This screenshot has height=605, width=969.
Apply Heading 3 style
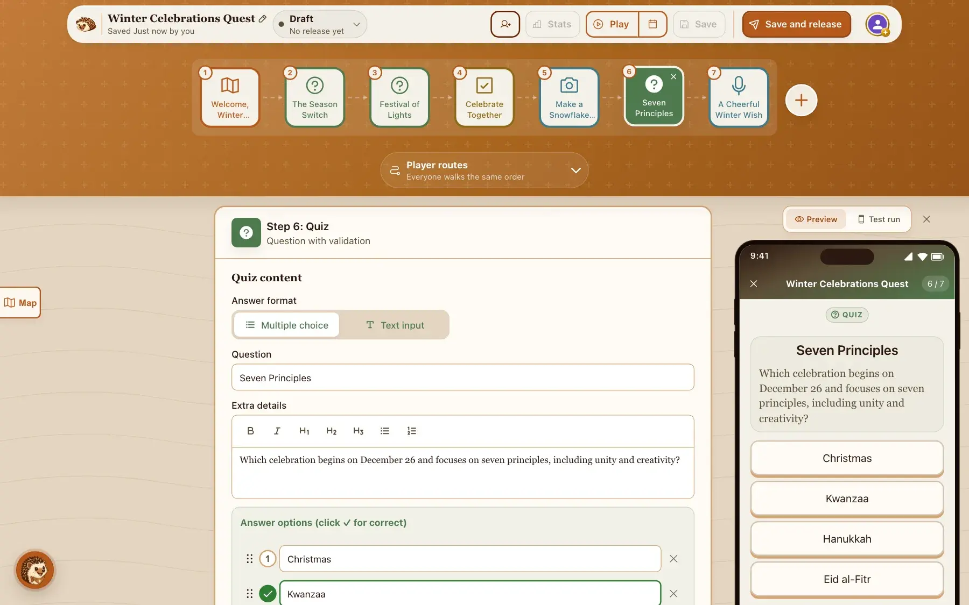point(358,431)
